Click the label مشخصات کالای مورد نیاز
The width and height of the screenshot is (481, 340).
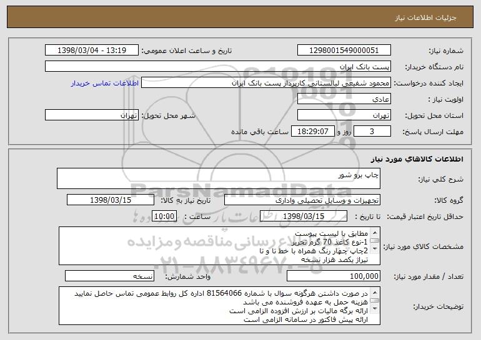(424, 246)
